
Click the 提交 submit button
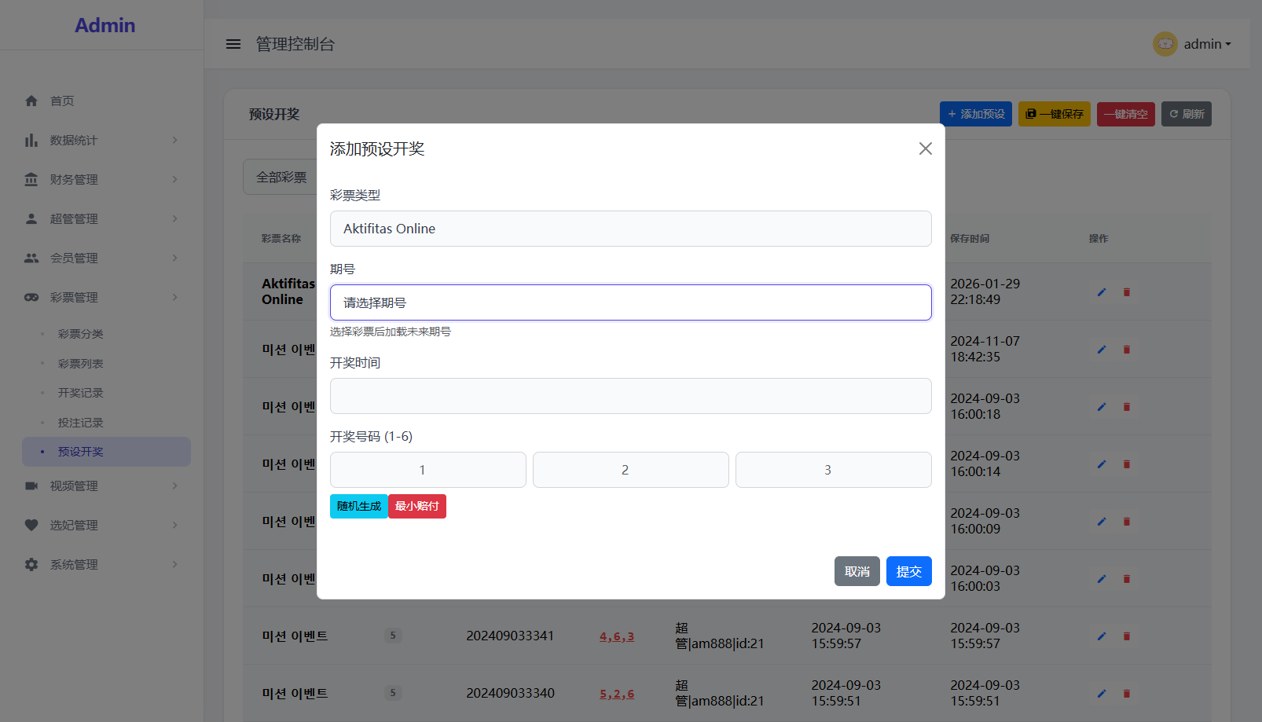[908, 571]
